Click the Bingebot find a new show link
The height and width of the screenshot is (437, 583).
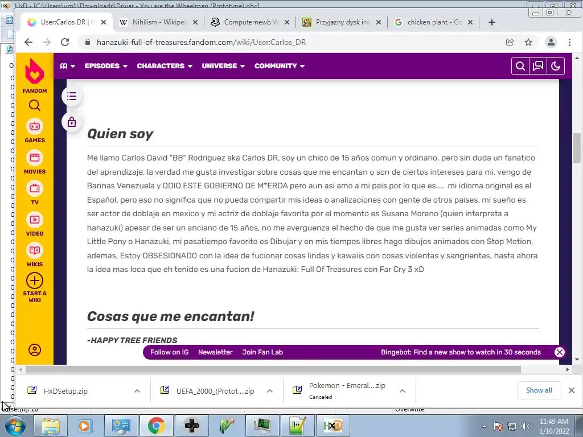(461, 352)
